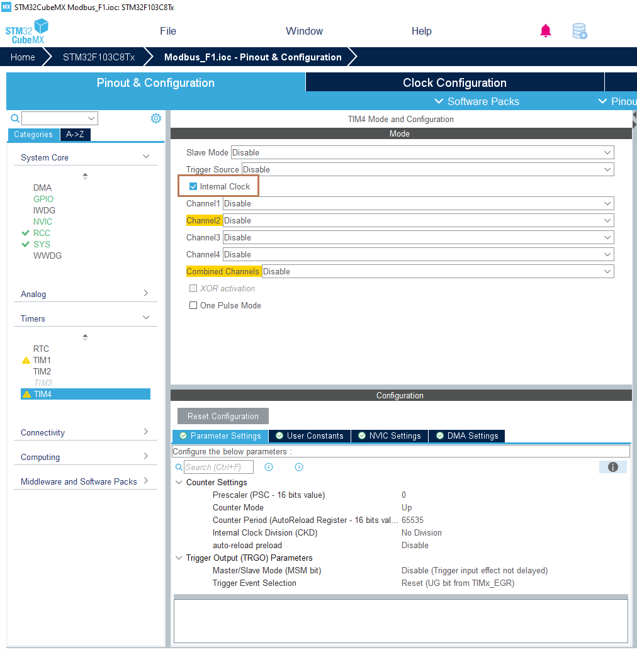Open the Channel1 dropdown
The width and height of the screenshot is (637, 652).
(419, 203)
